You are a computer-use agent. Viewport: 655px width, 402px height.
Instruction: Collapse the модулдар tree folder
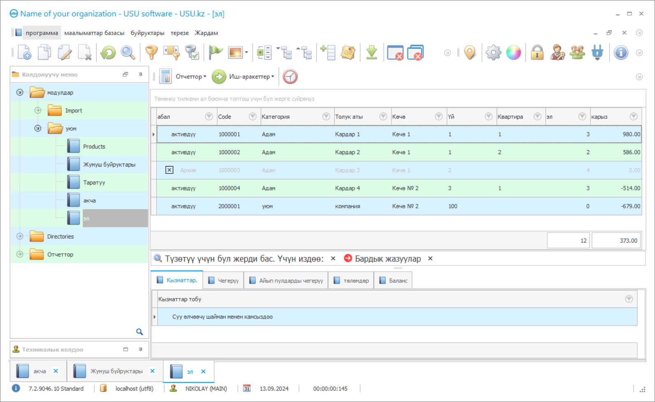click(x=20, y=92)
